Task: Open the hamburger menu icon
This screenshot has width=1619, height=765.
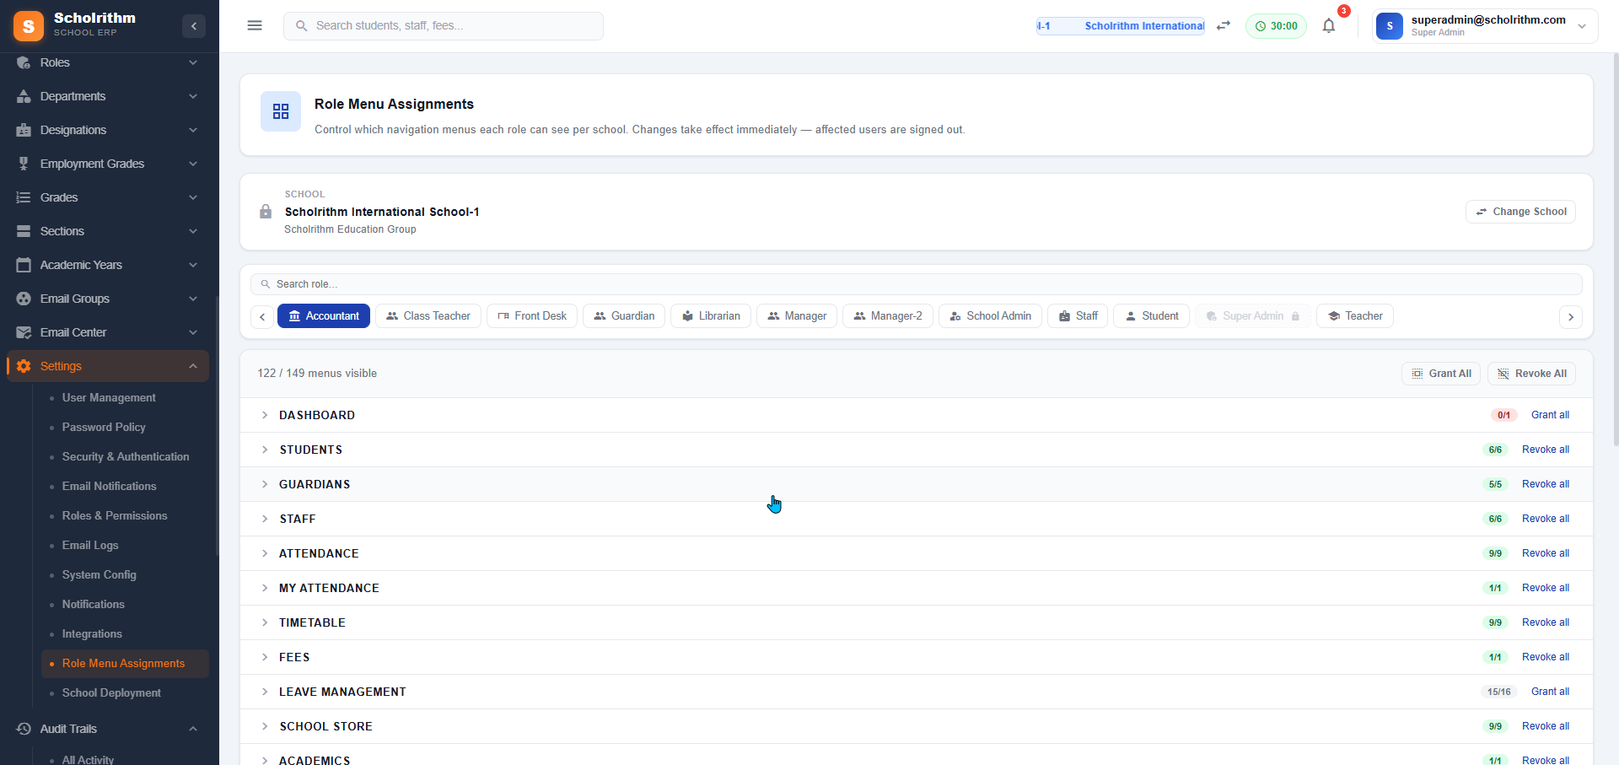Action: (x=254, y=25)
